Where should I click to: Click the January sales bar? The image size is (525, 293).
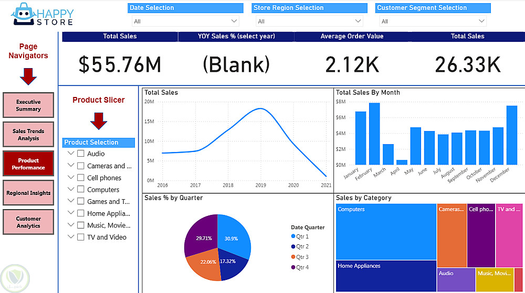coord(361,138)
